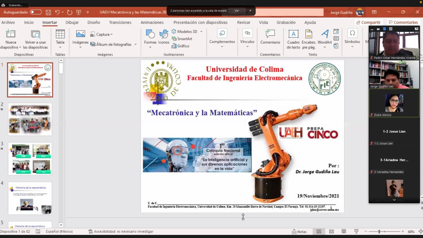Image resolution: width=423 pixels, height=238 pixels.
Task: Switch to the Diseño tab
Action: 94,22
